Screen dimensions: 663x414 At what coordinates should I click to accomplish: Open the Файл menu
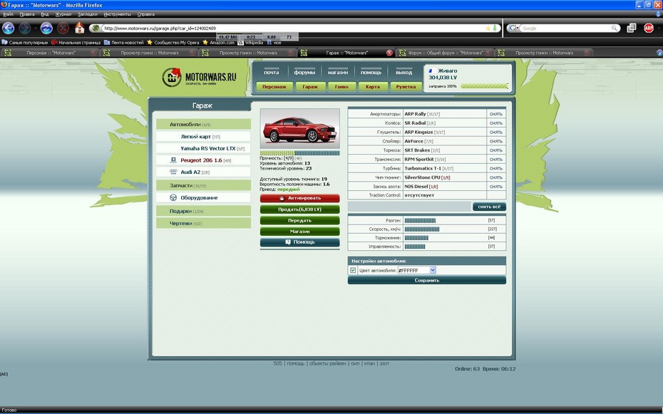click(8, 14)
